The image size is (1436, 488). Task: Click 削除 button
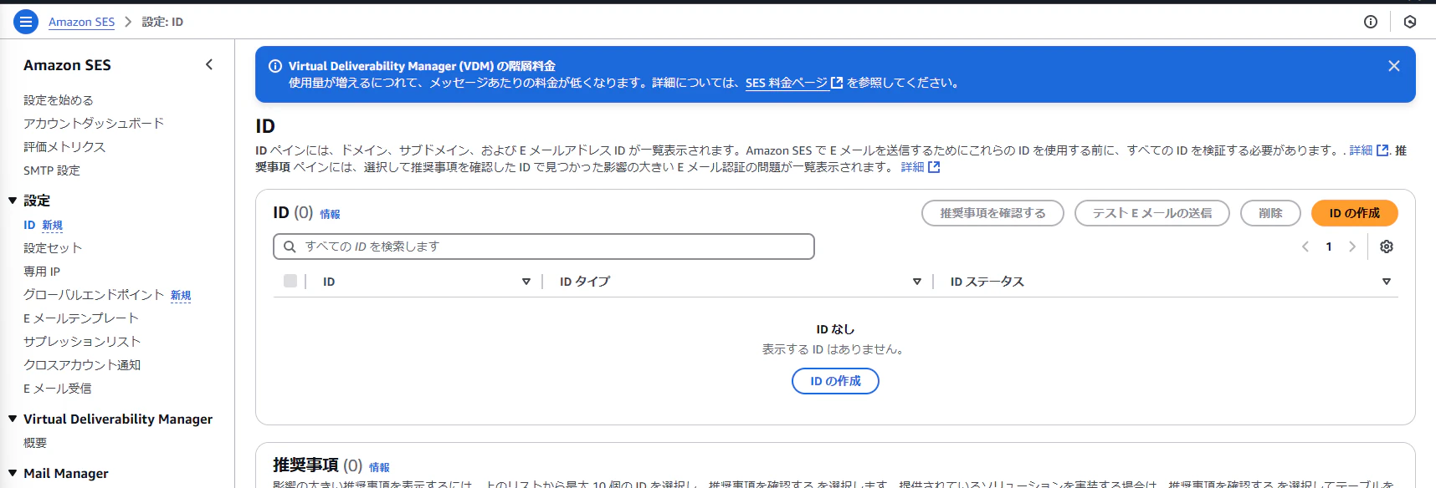tap(1270, 213)
